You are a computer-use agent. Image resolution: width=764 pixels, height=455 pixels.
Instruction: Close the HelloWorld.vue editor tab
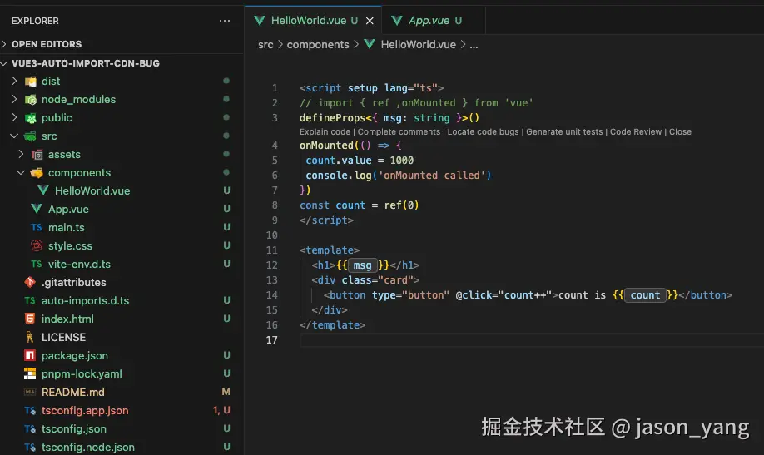(x=370, y=21)
